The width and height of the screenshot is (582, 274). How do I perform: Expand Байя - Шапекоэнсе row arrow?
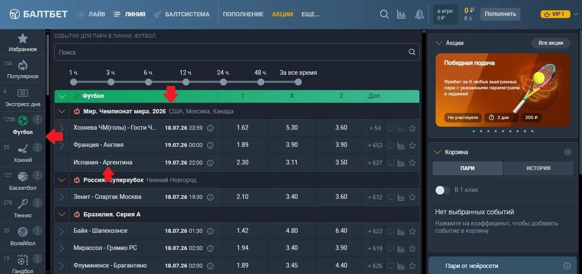pos(62,231)
